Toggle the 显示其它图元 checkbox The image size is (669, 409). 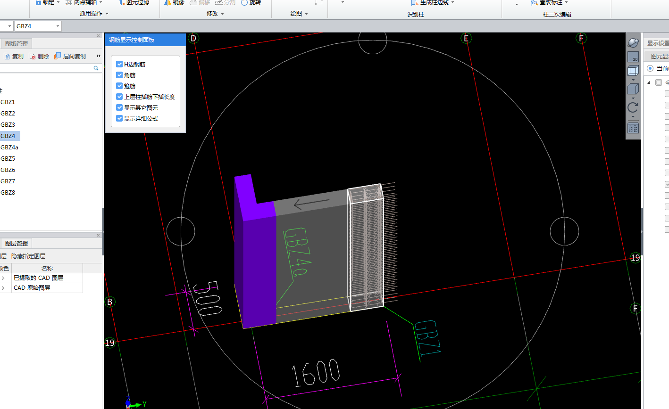click(x=119, y=107)
